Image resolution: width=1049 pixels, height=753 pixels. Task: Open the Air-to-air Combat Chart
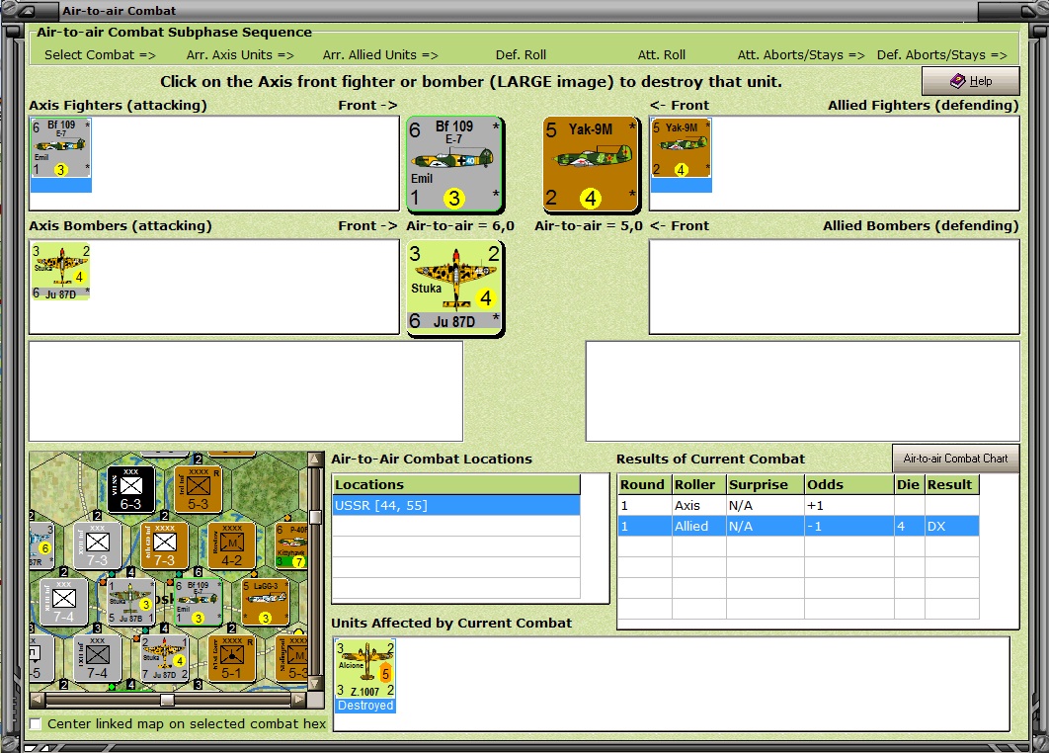click(955, 459)
